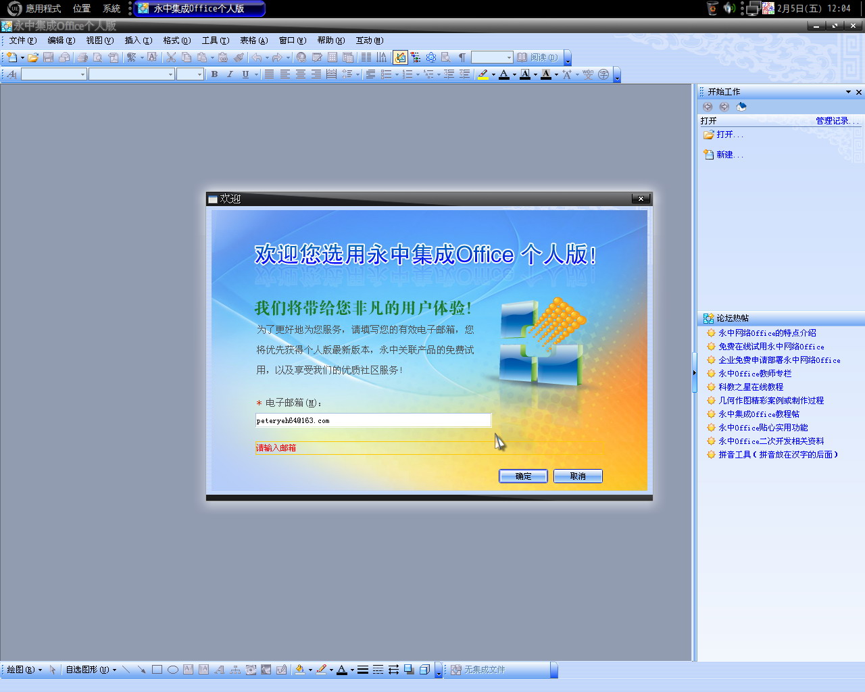Click the Fill color bucket on drawing toolbar
The width and height of the screenshot is (865, 692).
[300, 670]
